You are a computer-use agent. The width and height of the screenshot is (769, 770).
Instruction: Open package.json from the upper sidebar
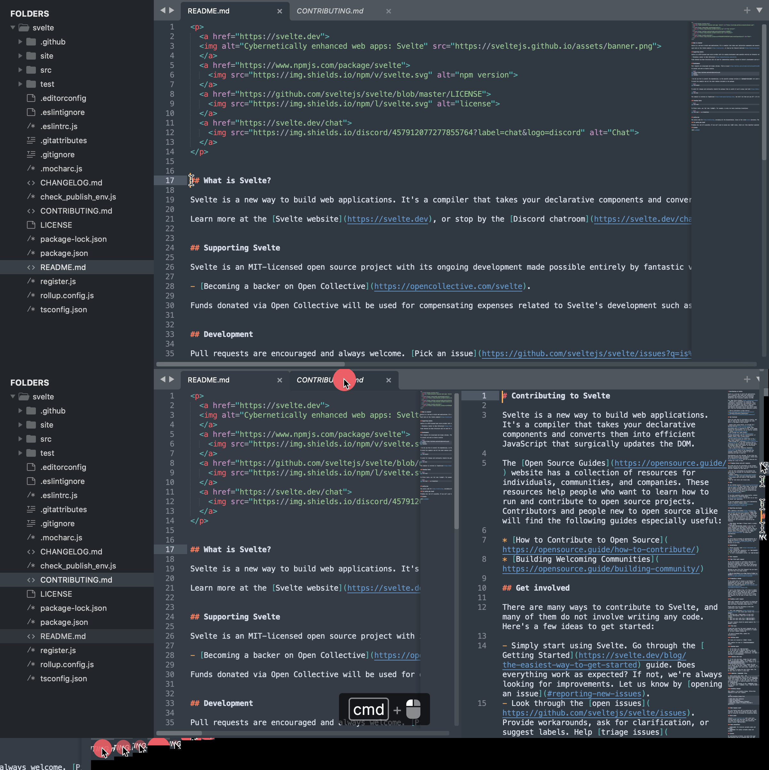pyautogui.click(x=64, y=253)
